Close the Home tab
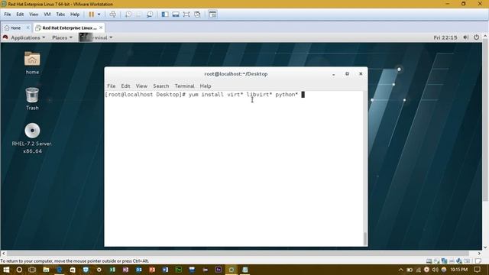Screen dimensions: 489x275 pos(28,27)
